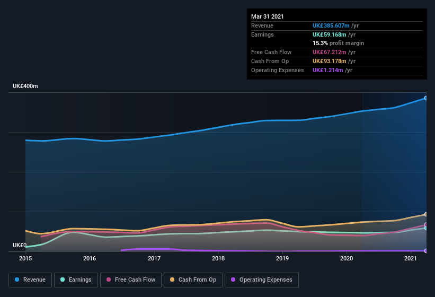Click the Earnings label in tooltip

pos(262,34)
